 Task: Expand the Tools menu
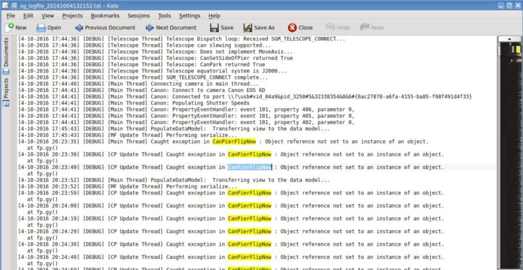164,15
